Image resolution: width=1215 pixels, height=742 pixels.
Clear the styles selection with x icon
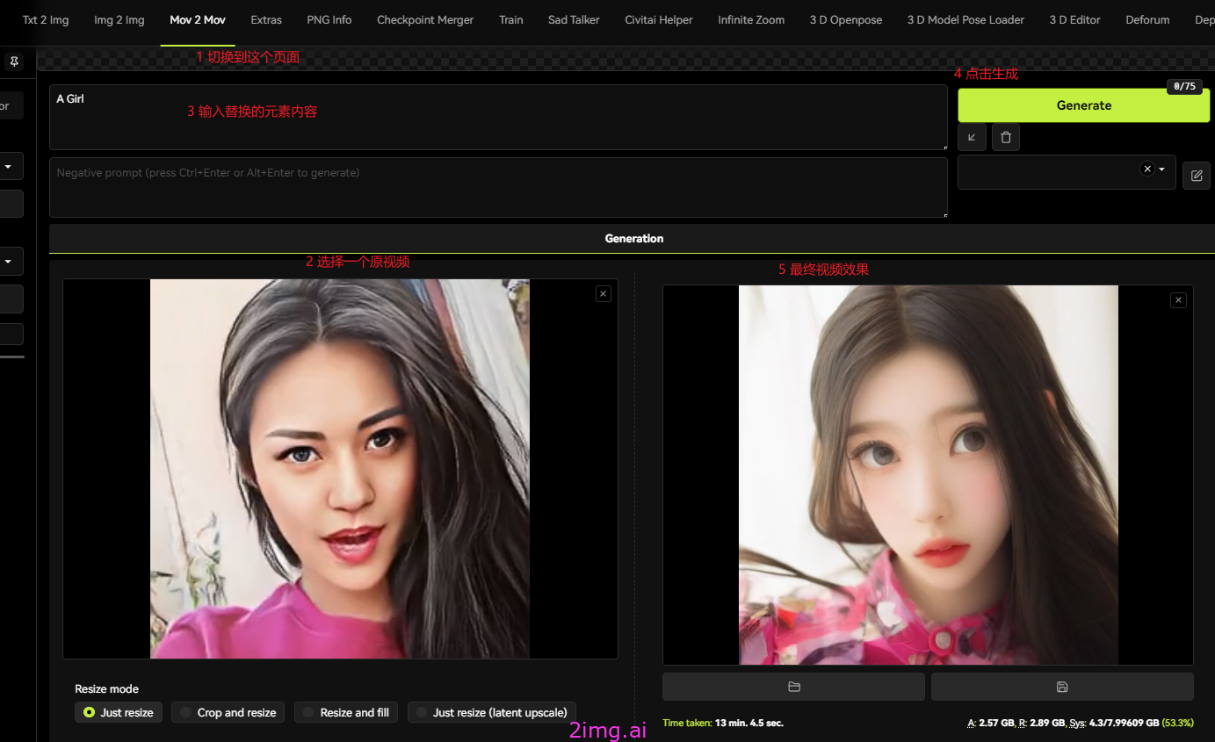(x=1146, y=169)
